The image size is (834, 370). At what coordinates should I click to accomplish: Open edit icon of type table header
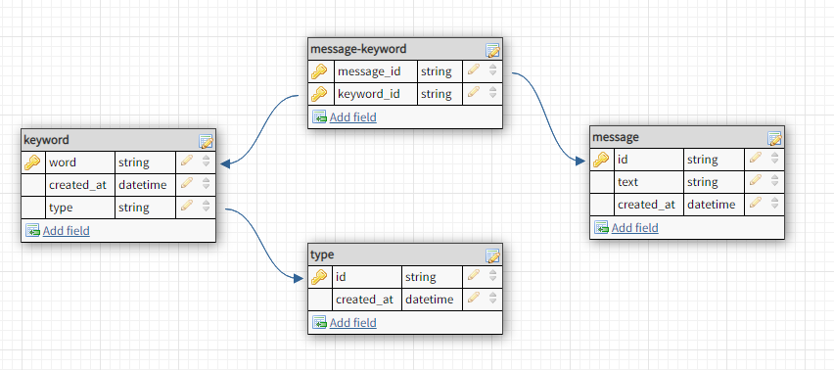point(493,255)
